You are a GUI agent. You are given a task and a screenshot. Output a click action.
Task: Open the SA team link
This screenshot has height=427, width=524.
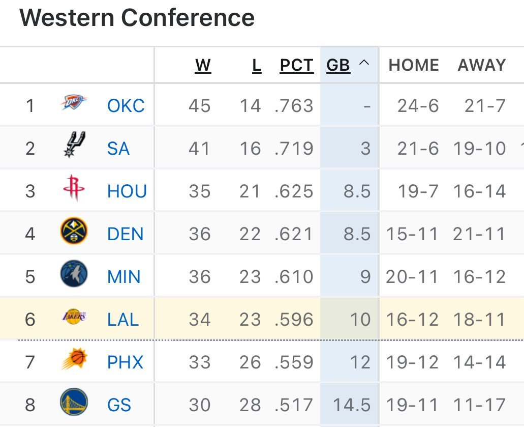pos(118,149)
